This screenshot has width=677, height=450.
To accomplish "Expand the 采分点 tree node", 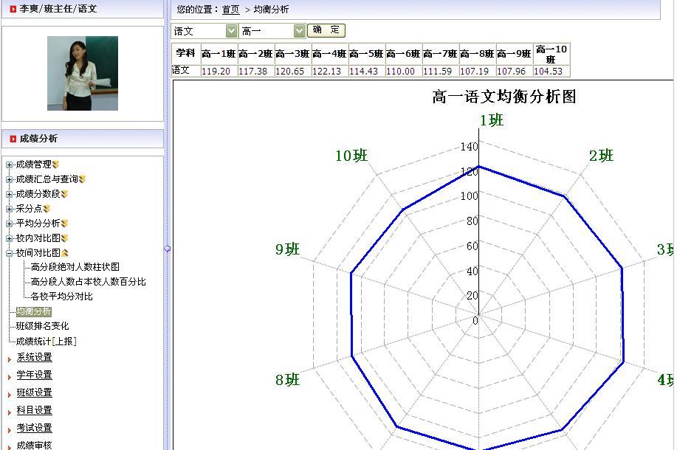I will point(9,209).
